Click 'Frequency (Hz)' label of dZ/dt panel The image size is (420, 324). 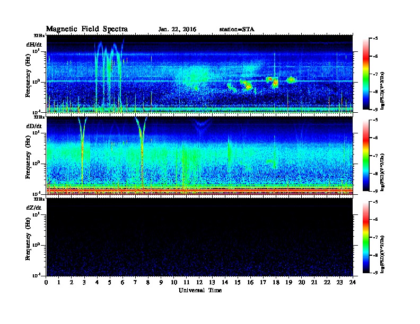[x=28, y=239]
